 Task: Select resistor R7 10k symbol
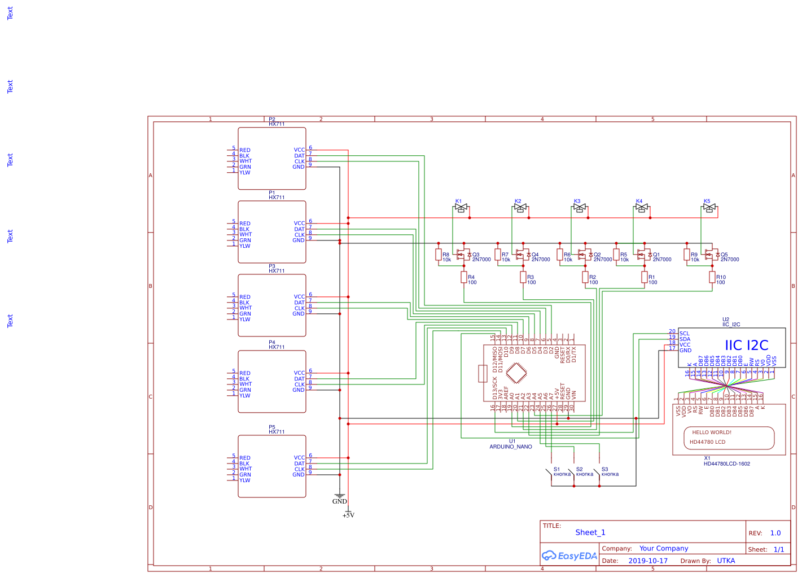498,255
